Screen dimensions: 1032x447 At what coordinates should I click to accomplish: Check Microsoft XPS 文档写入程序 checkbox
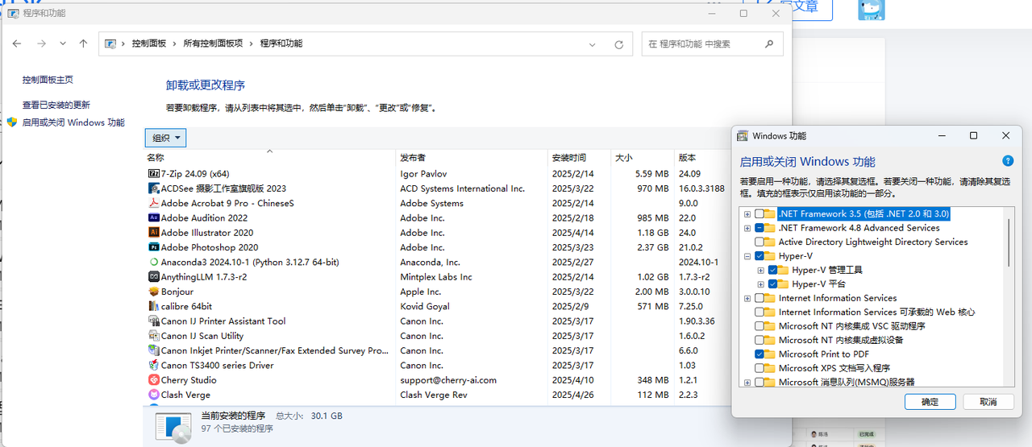[759, 368]
